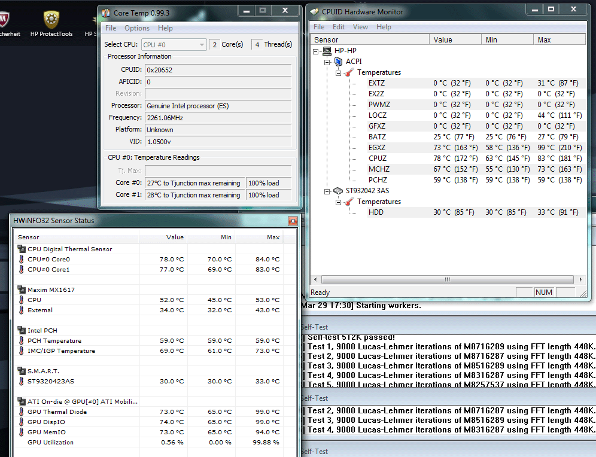The width and height of the screenshot is (596, 457).
Task: Click thermometer icon beside GPU Thermal Diode
Action: click(22, 412)
